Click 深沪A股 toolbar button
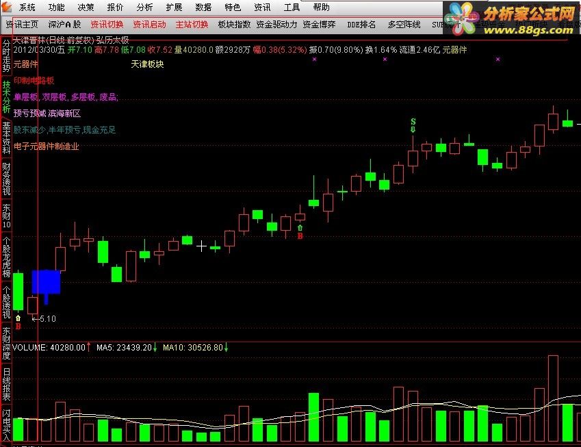This screenshot has height=447, width=581. point(64,25)
